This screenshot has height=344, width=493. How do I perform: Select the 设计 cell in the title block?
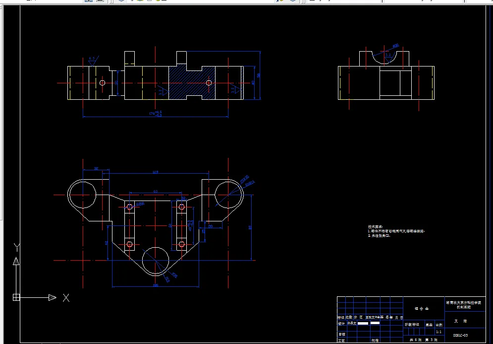[341, 324]
